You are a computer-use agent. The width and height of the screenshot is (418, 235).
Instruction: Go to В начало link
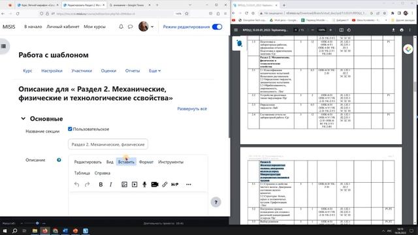coord(33,27)
